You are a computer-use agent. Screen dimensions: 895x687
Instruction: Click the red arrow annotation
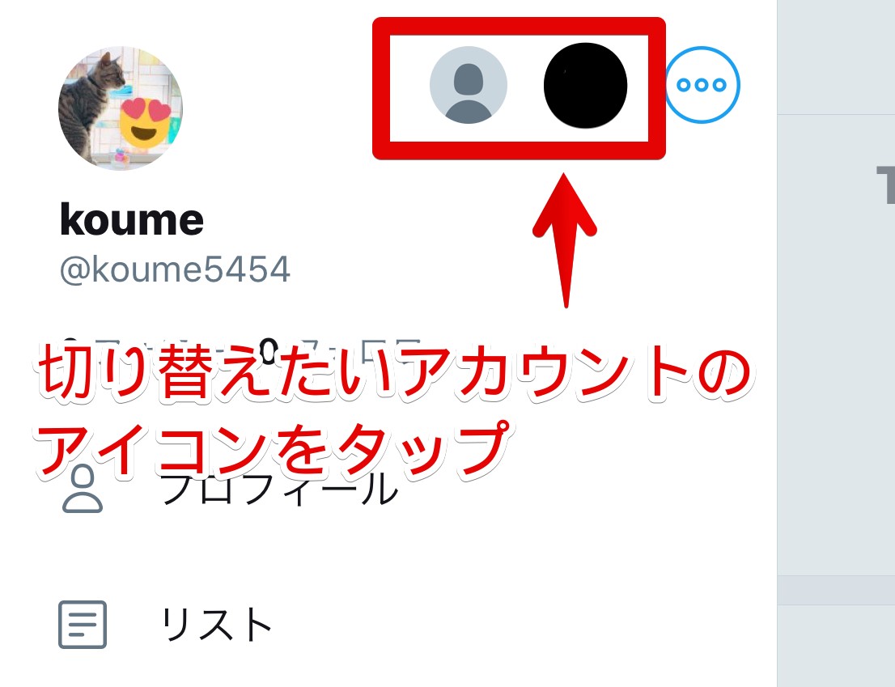pos(565,240)
